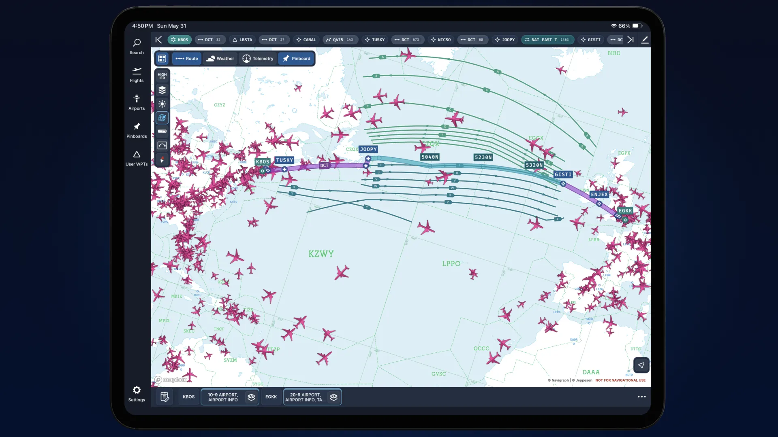Viewport: 778px width, 437px height.
Task: Select the ruler measurement tool
Action: point(162,131)
